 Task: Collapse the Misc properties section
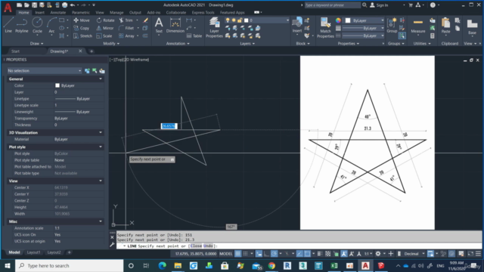(x=101, y=221)
